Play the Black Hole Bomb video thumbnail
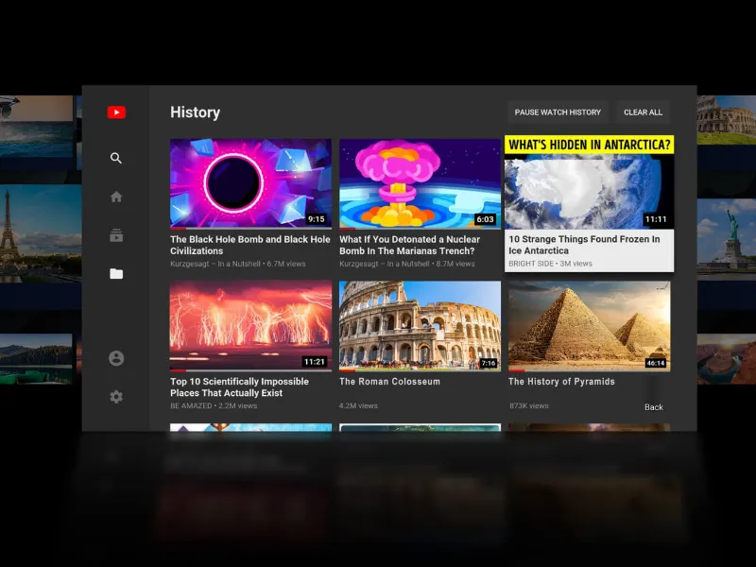Screen dimensions: 756x567 click(x=249, y=181)
